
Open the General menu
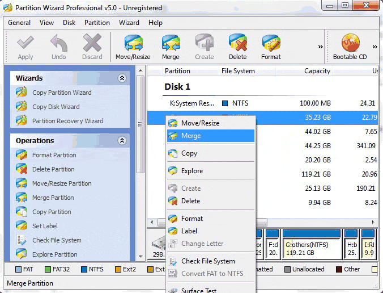coord(19,23)
